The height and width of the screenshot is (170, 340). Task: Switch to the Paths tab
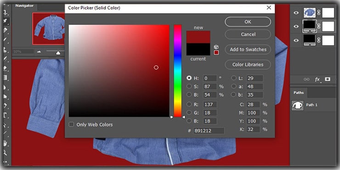click(299, 93)
